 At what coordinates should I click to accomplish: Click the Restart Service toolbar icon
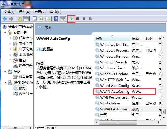pyautogui.click(x=90, y=19)
